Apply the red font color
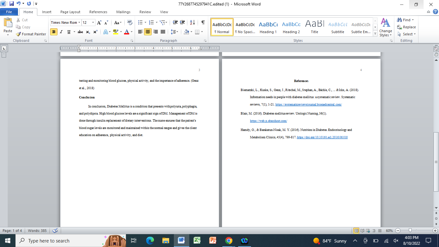439x247 pixels. coord(127,32)
